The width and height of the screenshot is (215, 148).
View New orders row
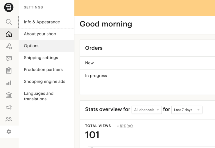pyautogui.click(x=89, y=63)
